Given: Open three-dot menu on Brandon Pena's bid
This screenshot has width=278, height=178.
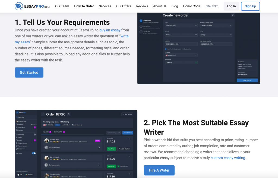Looking at the screenshot, I should tap(129, 139).
